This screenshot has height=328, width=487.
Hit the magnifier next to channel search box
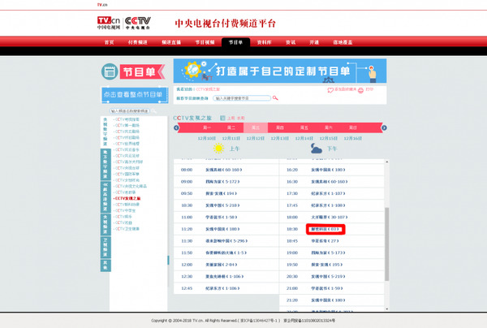[x=154, y=111]
